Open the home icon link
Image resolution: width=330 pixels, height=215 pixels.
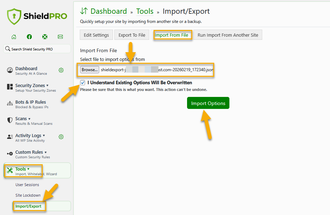14,37
